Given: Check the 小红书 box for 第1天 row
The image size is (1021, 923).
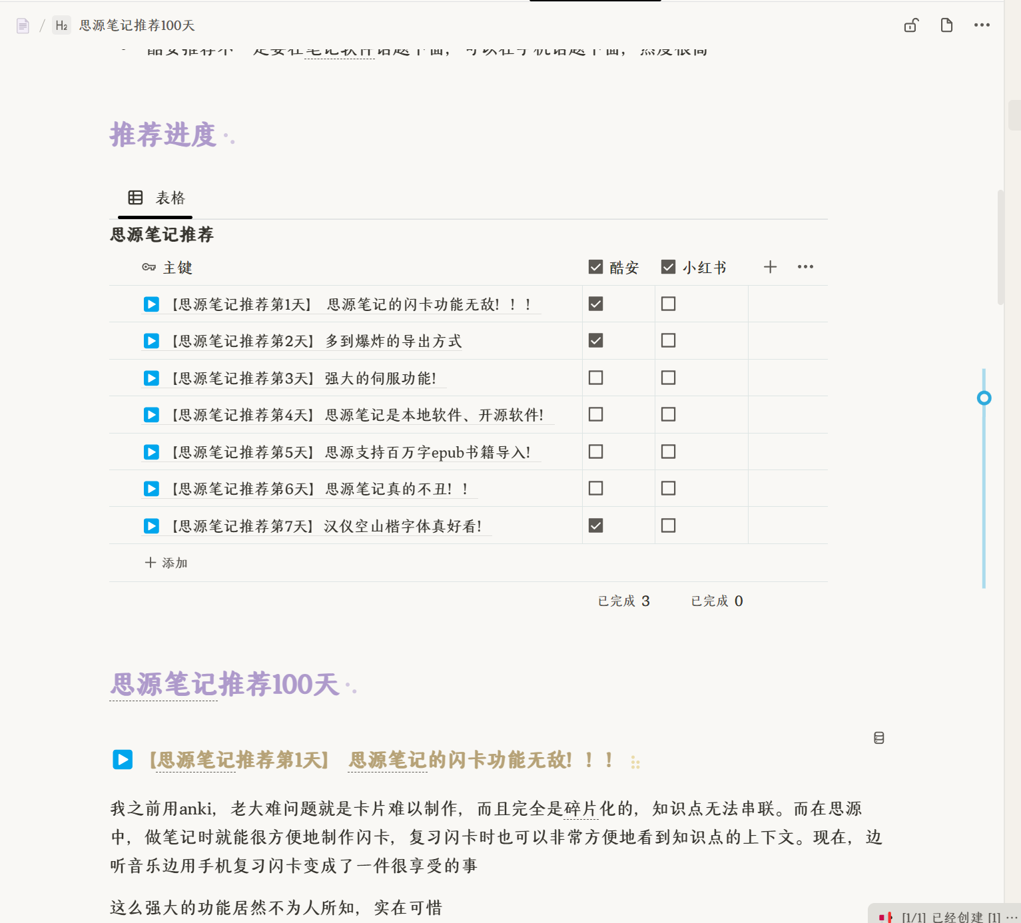Looking at the screenshot, I should click(x=668, y=304).
